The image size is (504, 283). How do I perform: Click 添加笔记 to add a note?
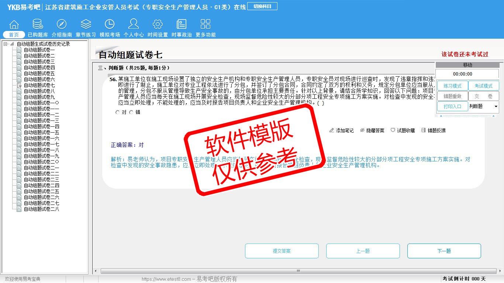341,130
